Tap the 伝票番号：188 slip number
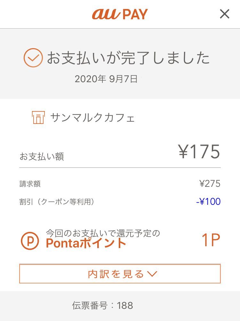Image resolution: width=240 pixels, height=321 pixels. click(x=103, y=305)
